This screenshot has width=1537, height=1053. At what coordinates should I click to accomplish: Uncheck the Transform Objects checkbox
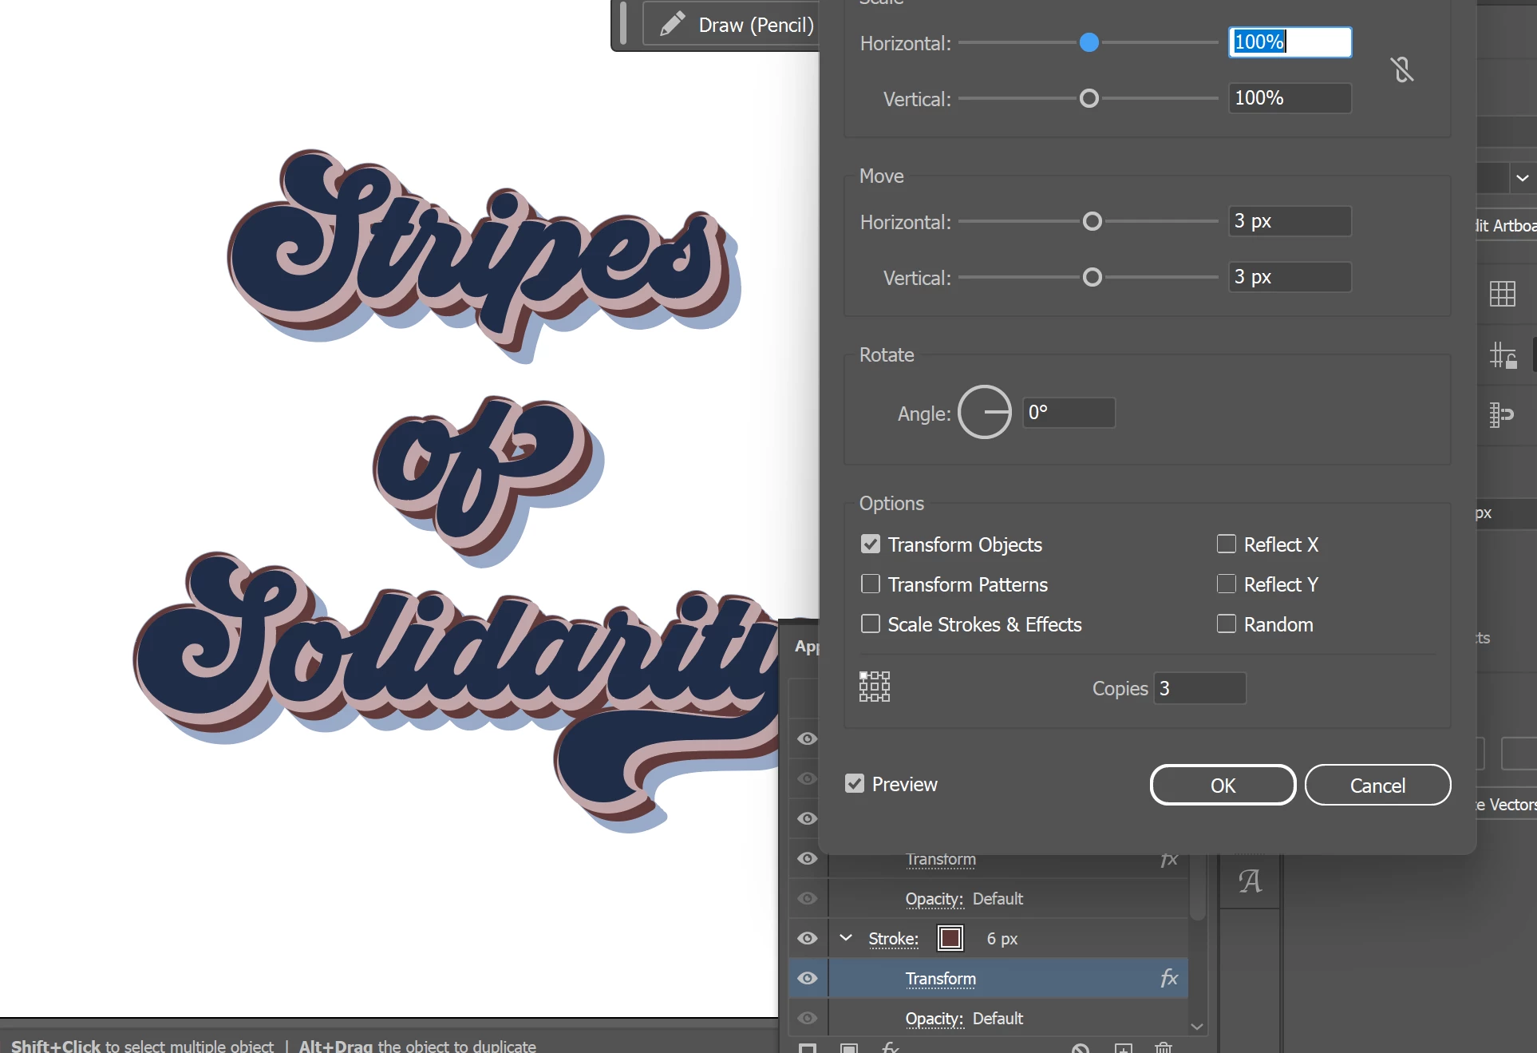[x=870, y=544]
